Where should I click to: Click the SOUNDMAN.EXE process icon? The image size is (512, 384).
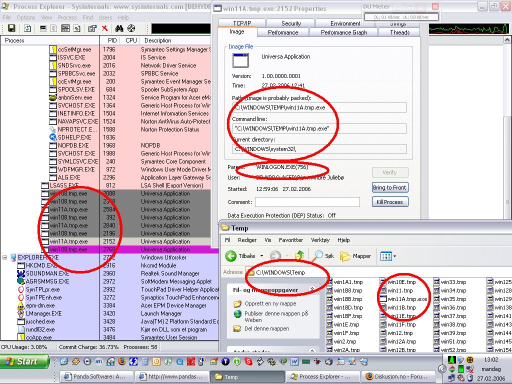pos(21,273)
